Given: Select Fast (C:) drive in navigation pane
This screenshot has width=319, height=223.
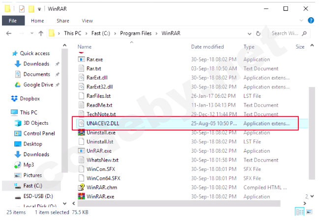Looking at the screenshot, I should tap(32, 186).
